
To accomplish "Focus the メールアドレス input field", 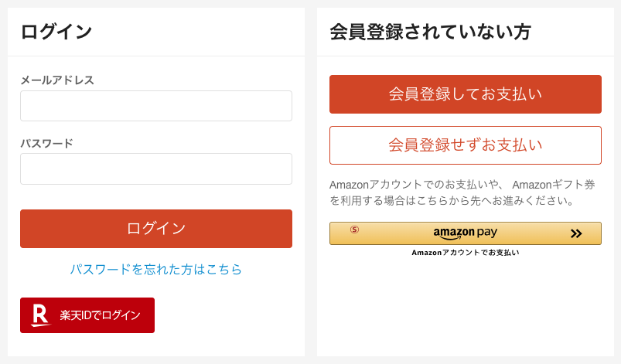I will 156,106.
